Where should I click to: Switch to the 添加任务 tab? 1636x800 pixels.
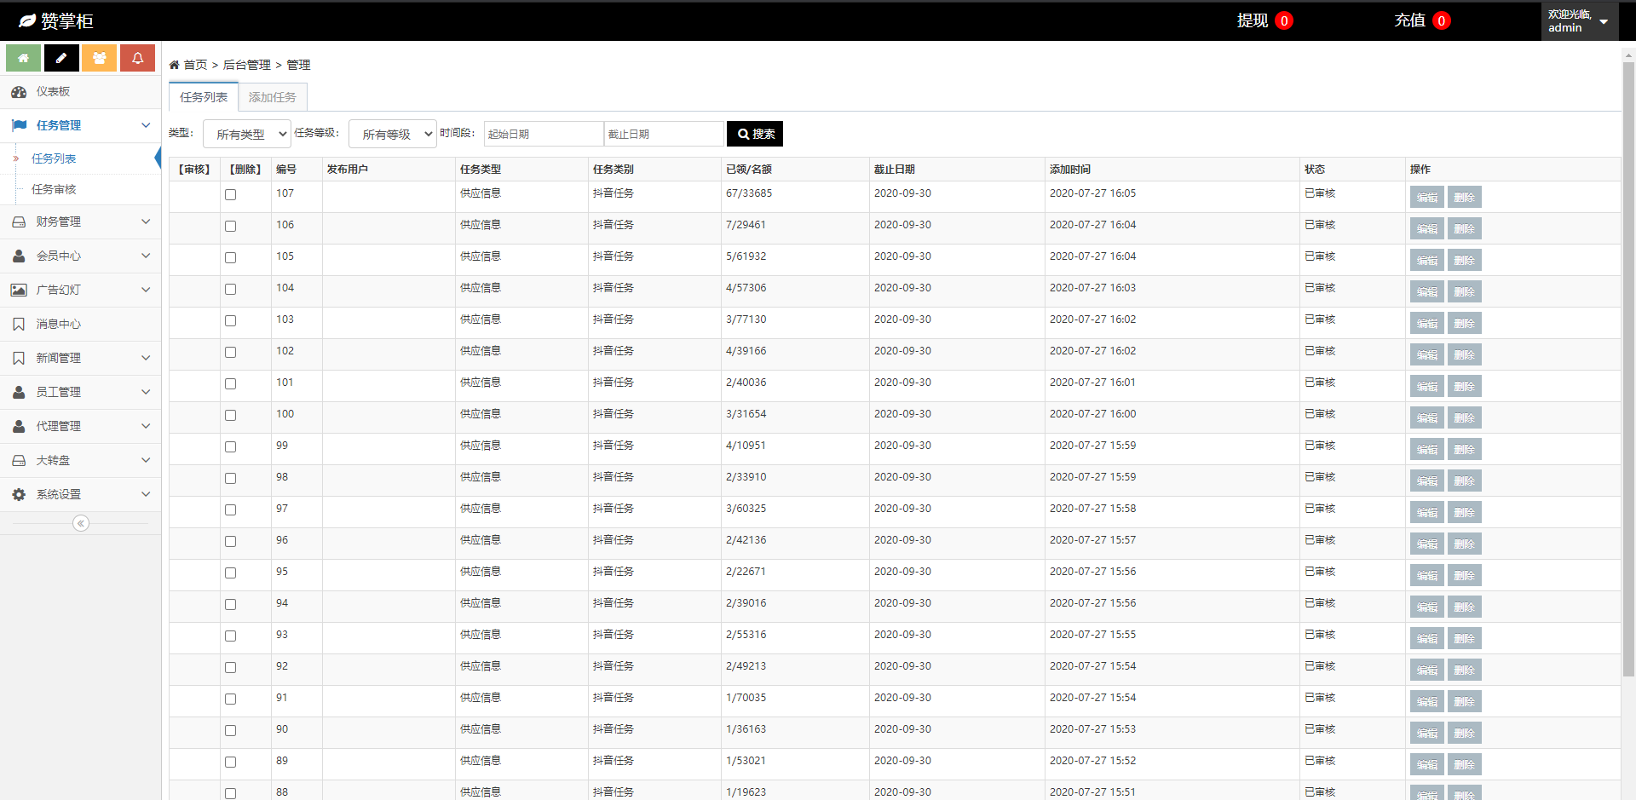(x=273, y=97)
